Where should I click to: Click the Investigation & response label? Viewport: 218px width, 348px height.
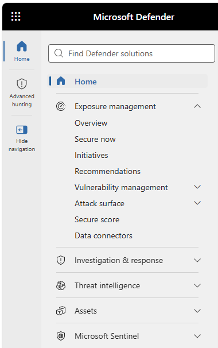coord(119,260)
